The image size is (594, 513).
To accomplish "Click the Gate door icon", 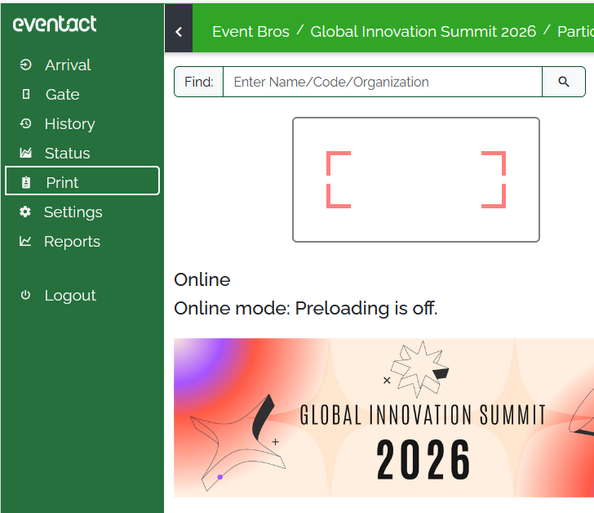I will tap(26, 94).
